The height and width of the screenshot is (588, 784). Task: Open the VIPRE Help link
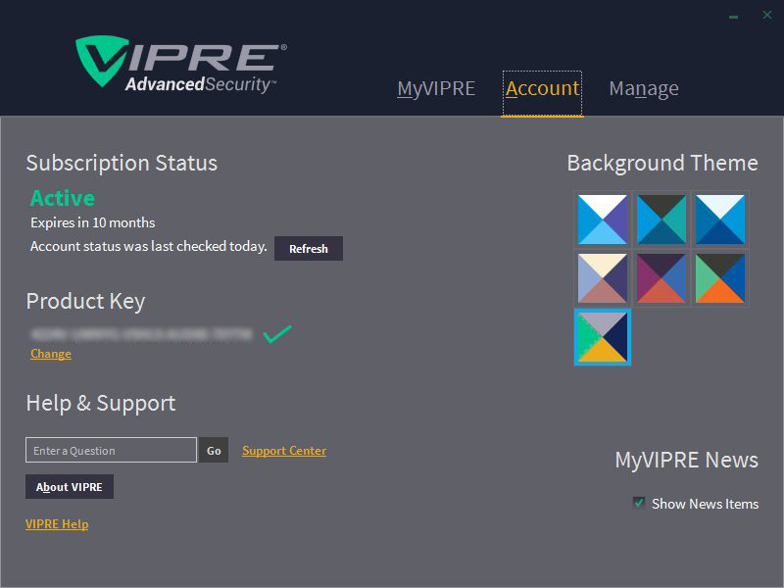[57, 524]
